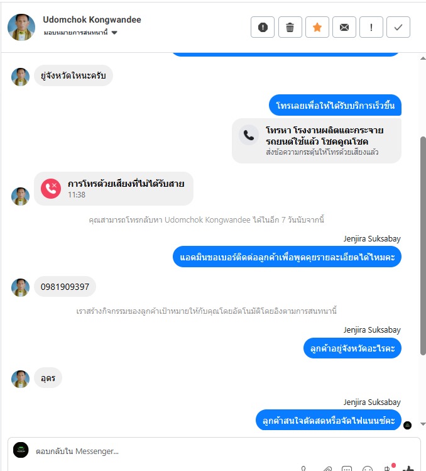This screenshot has height=471, width=426.
Task: Click the thumbs-up like icon
Action: 408,468
